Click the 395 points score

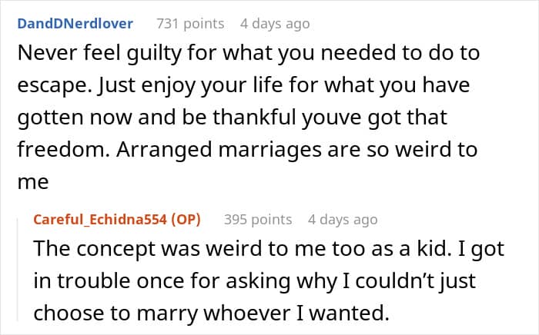pyautogui.click(x=258, y=220)
